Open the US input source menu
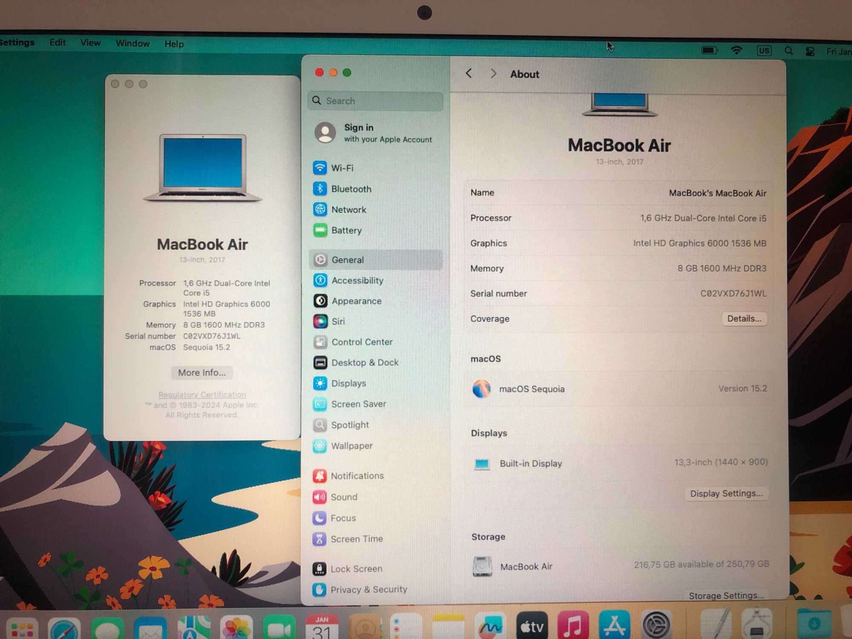 click(x=764, y=51)
